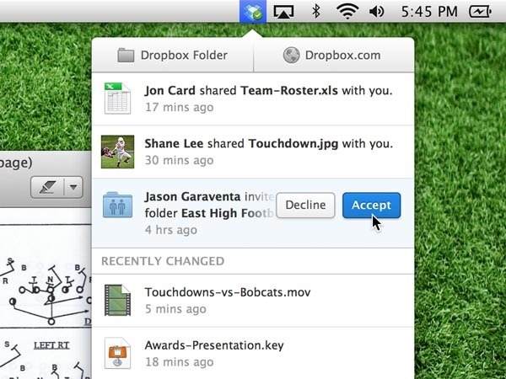The image size is (506, 379).
Task: Click the shared folder icon from Jason Garaventa
Action: coord(117,205)
